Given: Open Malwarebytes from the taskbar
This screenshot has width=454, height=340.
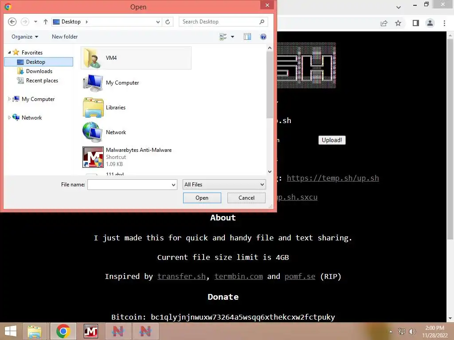Looking at the screenshot, I should click(91, 331).
